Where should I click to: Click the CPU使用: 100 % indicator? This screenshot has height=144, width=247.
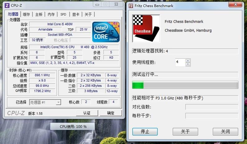[72, 126]
